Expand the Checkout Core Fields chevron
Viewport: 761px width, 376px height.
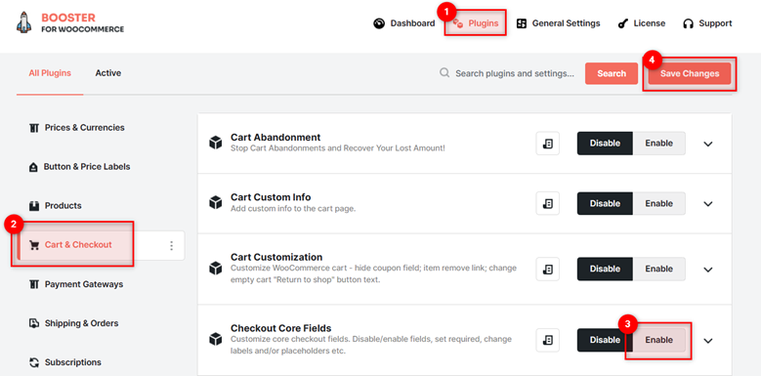click(x=708, y=340)
